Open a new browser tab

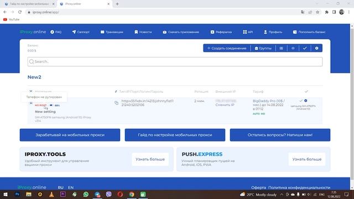click(x=117, y=4)
